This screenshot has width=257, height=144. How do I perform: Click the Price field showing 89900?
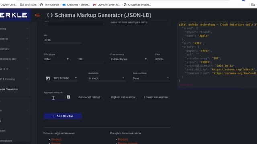tap(162, 59)
